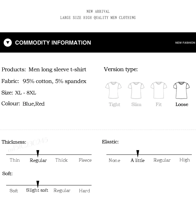
Task: Choose High elasticity label
Action: (185, 160)
